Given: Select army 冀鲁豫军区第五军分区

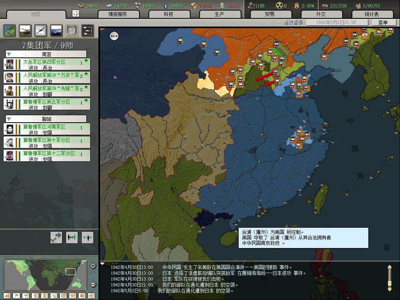Looking at the screenshot, I should [47, 104].
